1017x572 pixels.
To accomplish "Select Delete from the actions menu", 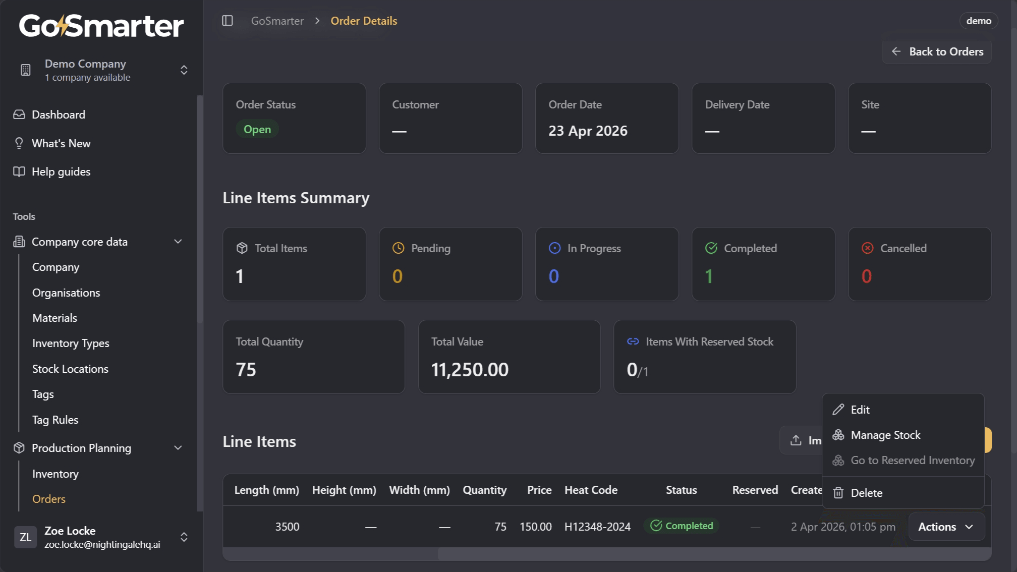I will tap(903, 493).
